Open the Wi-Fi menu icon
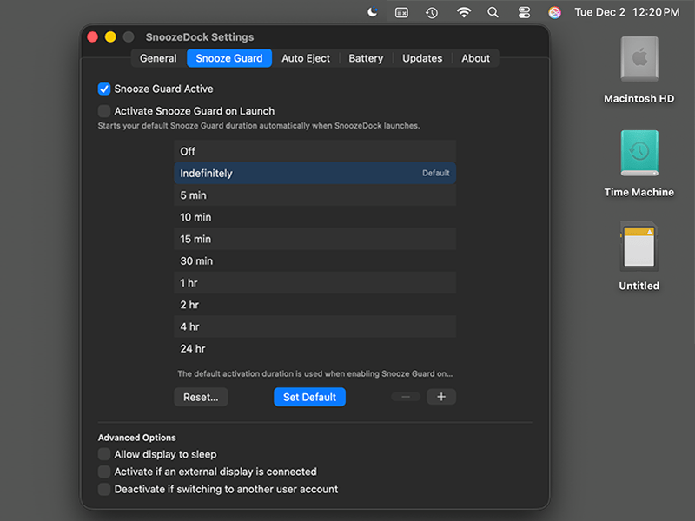The height and width of the screenshot is (521, 695). pyautogui.click(x=463, y=11)
